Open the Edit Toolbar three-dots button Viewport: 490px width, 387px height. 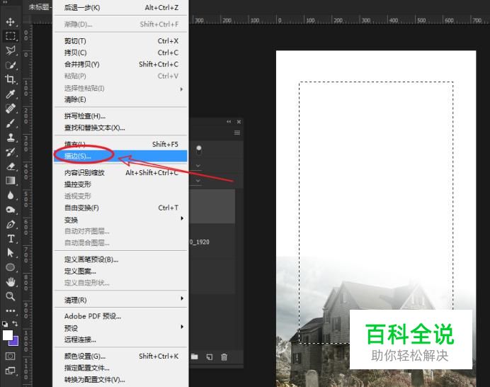tap(11, 310)
